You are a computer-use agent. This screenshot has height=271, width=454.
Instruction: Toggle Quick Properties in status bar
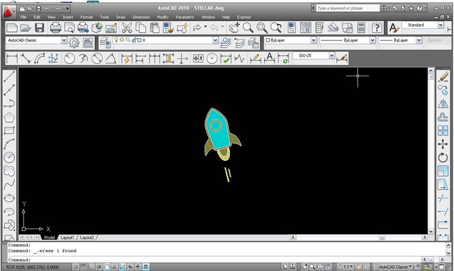click(145, 267)
